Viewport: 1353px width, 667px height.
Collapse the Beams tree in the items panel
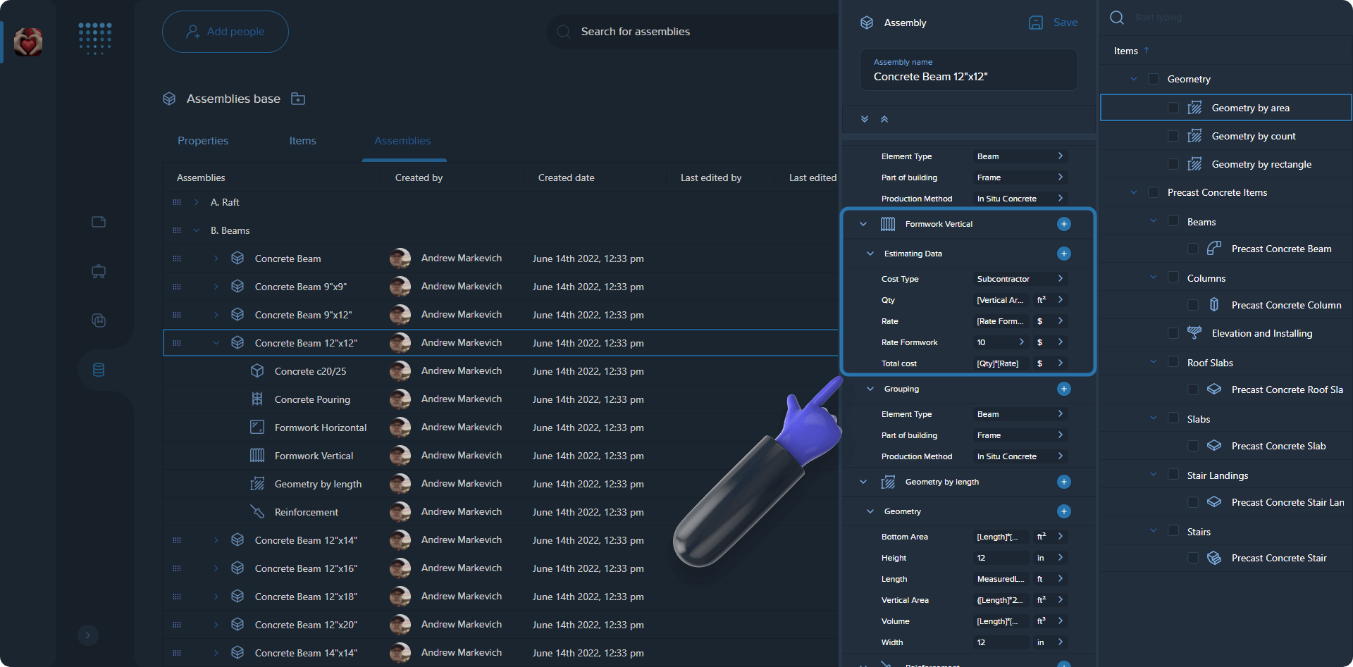coord(1154,220)
